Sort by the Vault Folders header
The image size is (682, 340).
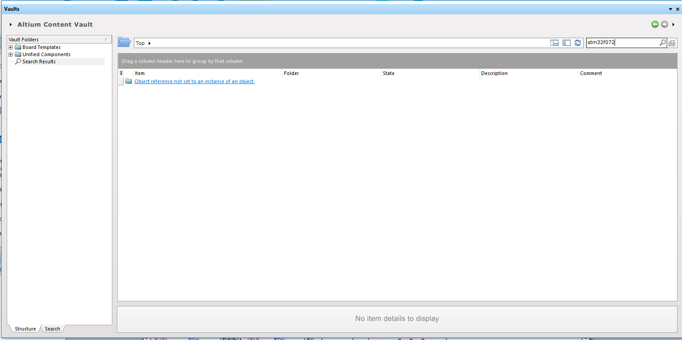click(59, 40)
